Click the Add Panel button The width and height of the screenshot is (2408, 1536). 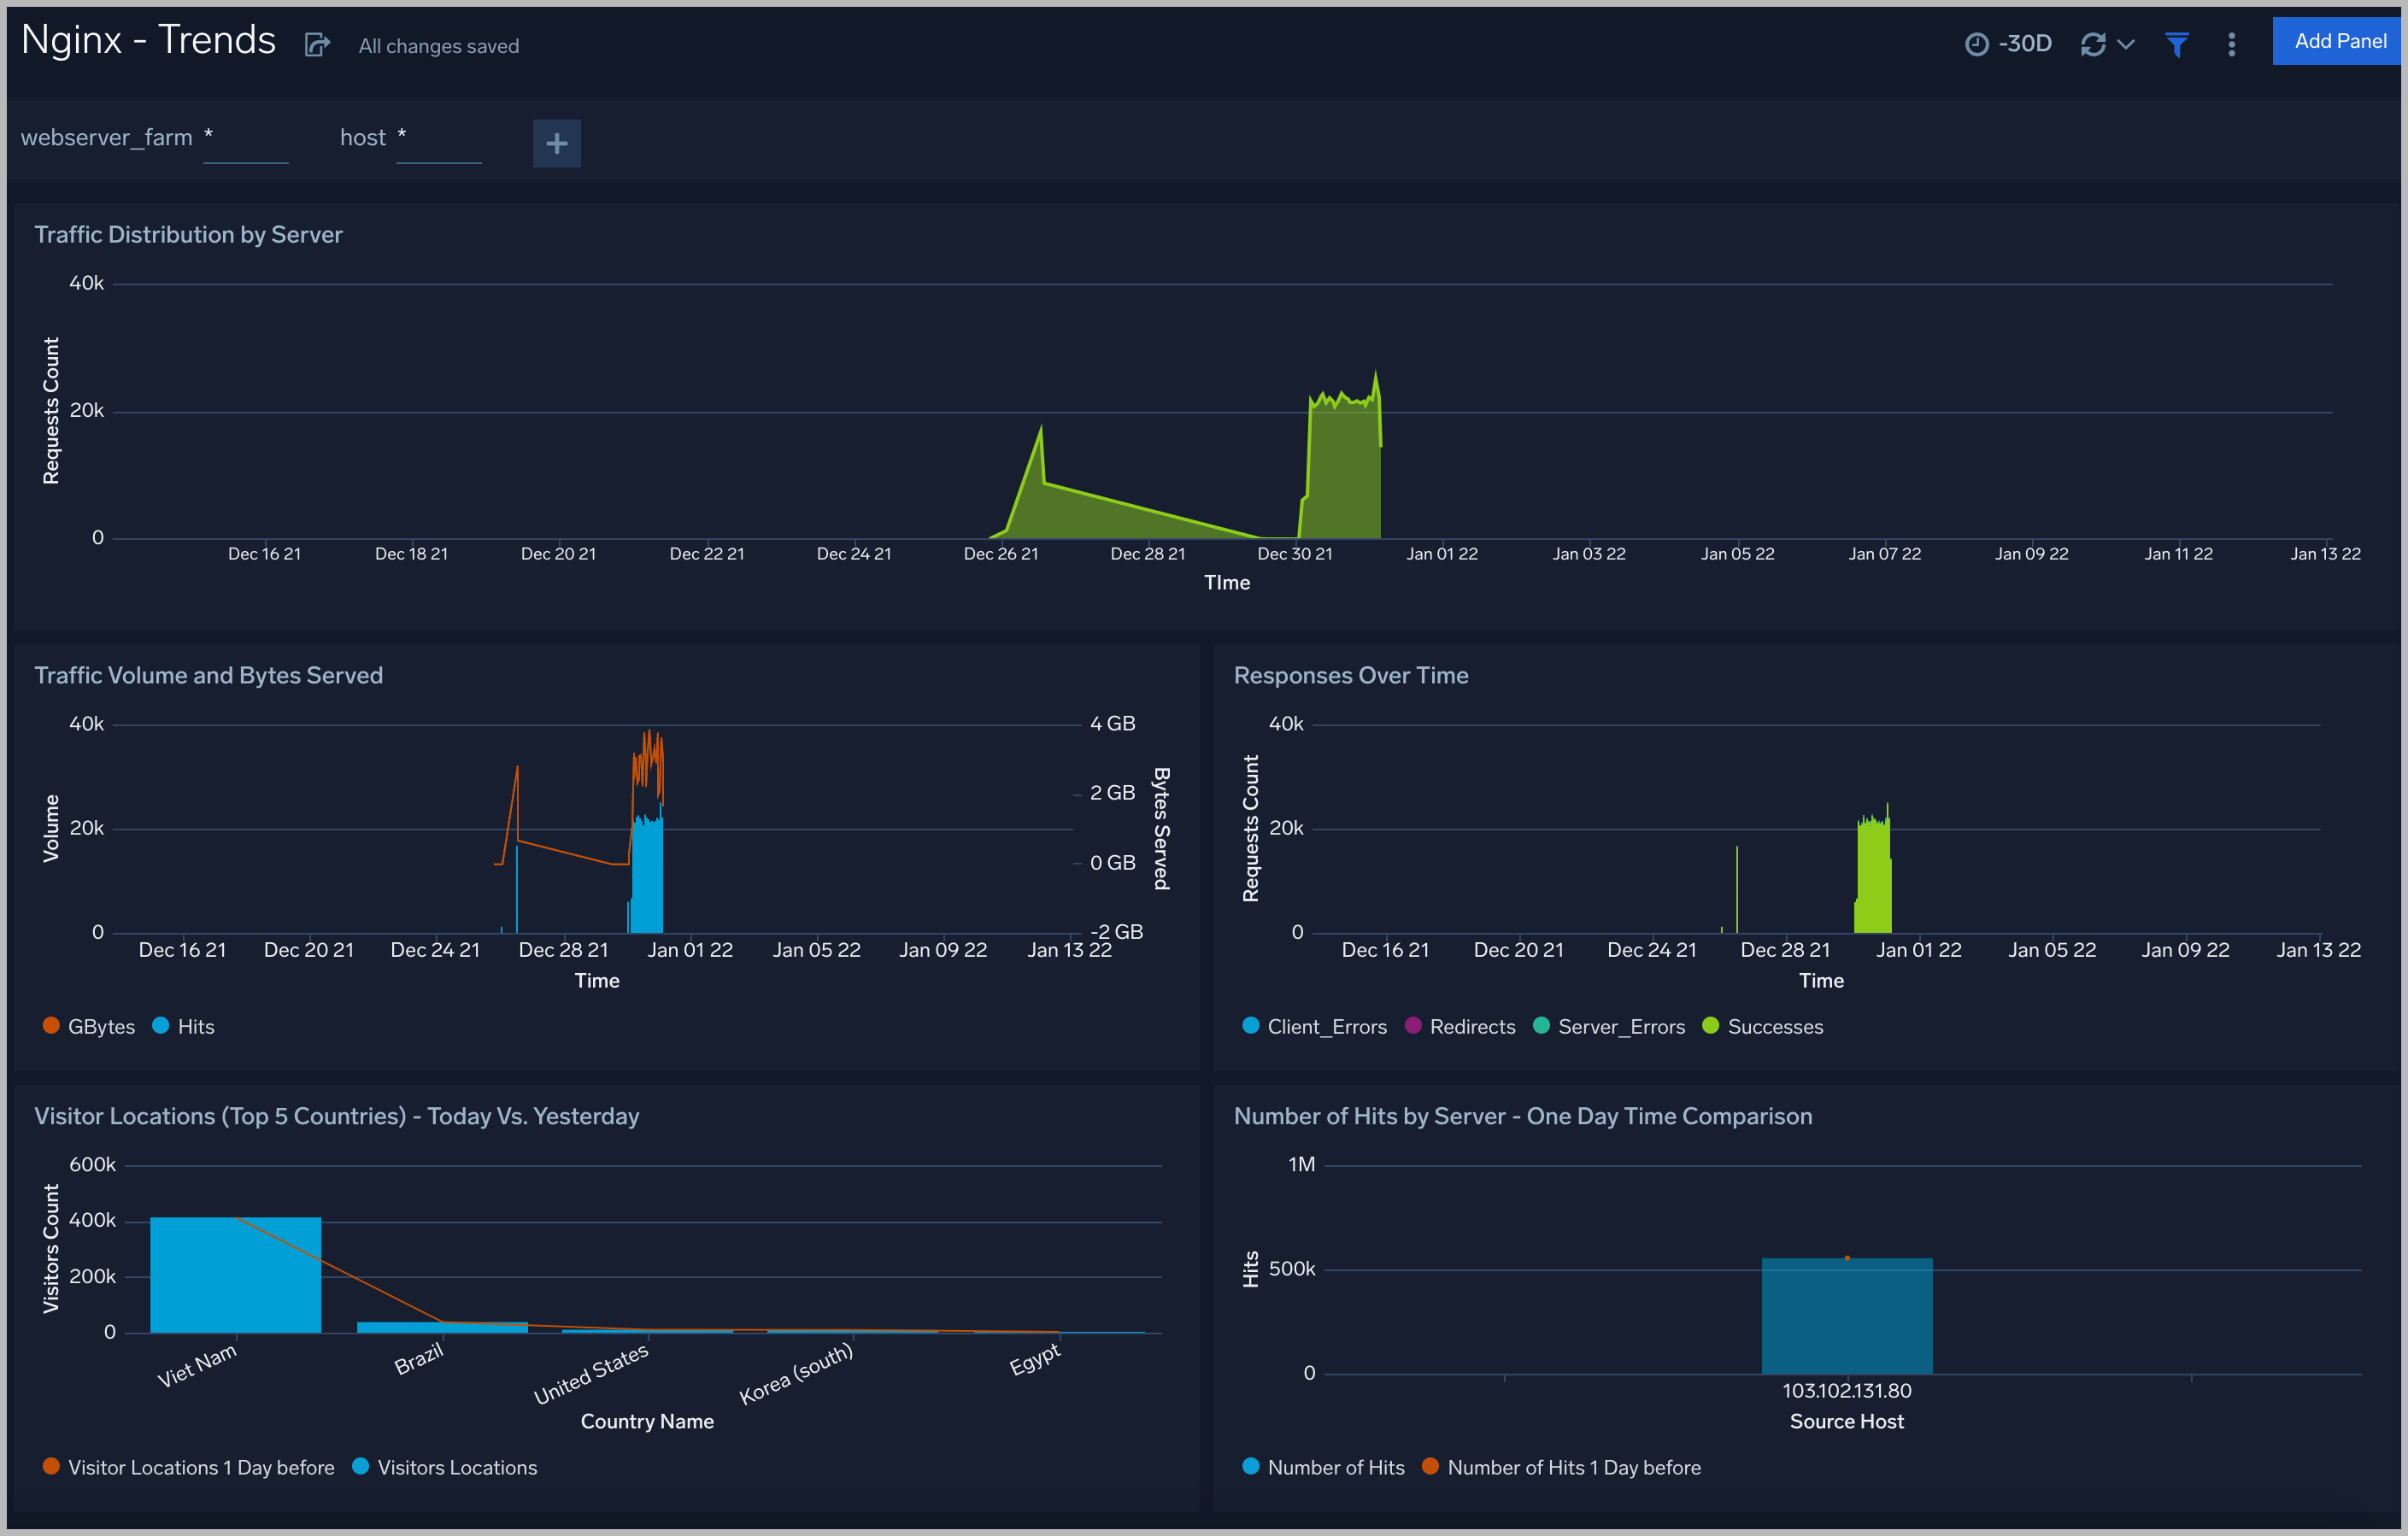pos(2337,41)
